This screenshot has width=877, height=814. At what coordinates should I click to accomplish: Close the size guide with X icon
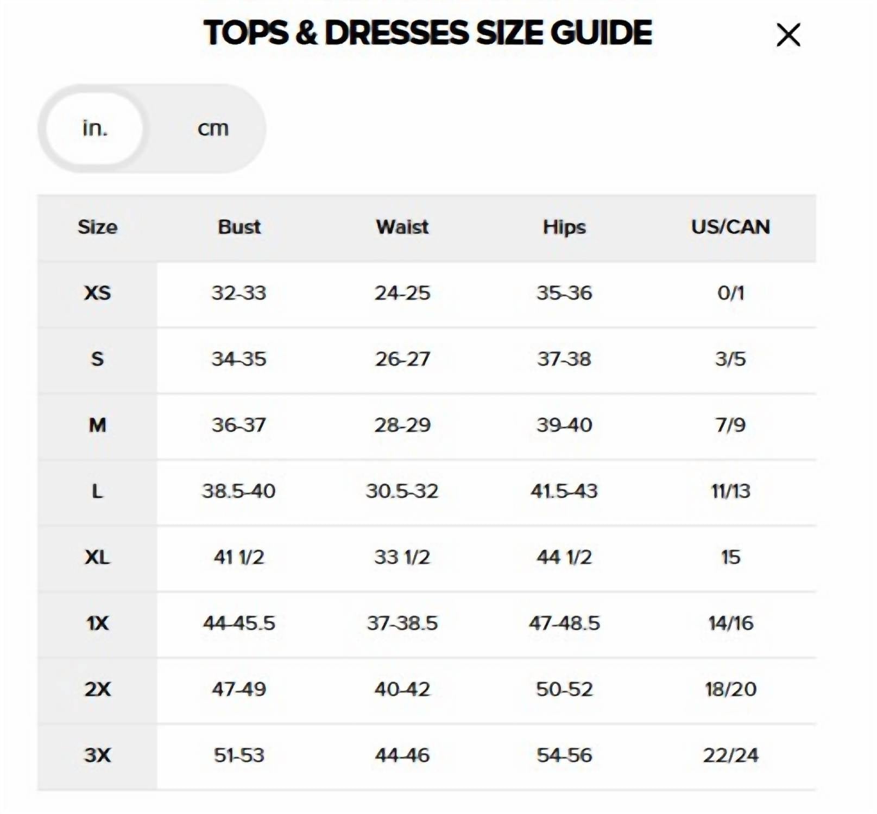(x=788, y=35)
